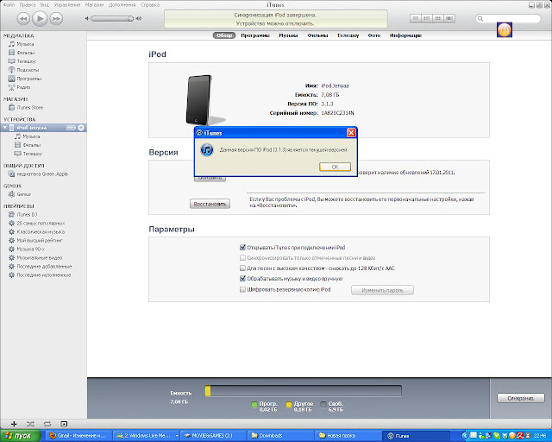Open Подкасты in the sidebar
552x442 pixels.
tap(28, 70)
